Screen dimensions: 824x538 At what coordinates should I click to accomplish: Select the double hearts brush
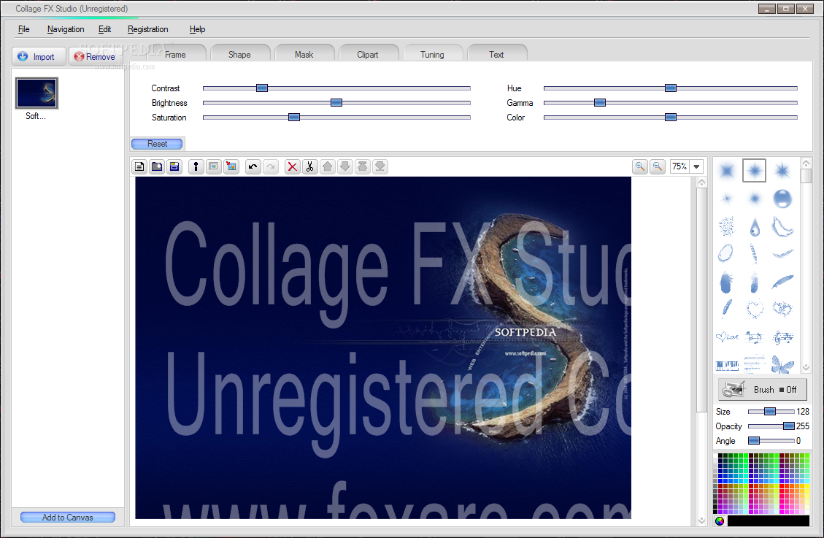click(782, 309)
